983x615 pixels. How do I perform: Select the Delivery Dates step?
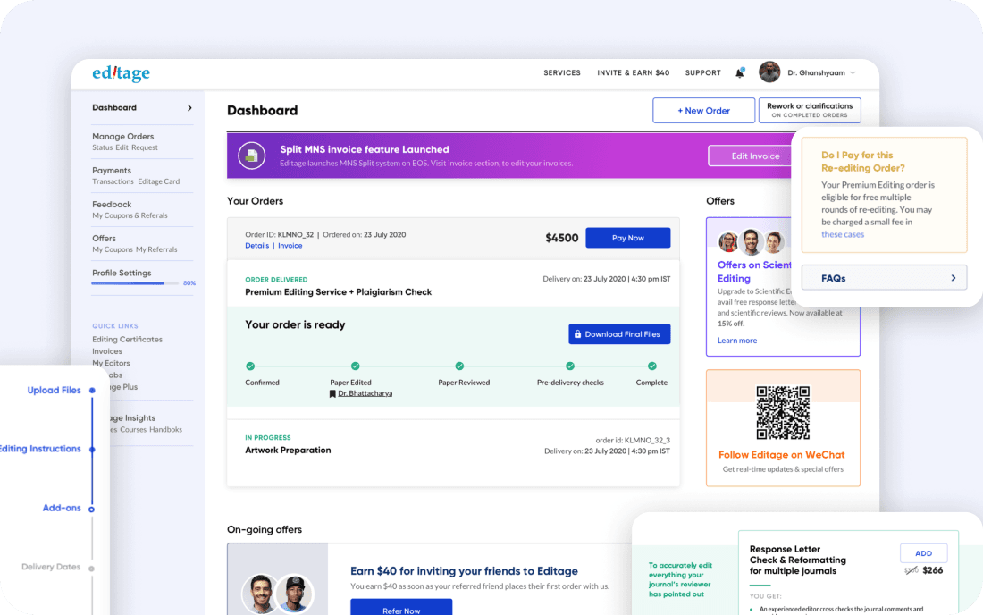click(51, 567)
